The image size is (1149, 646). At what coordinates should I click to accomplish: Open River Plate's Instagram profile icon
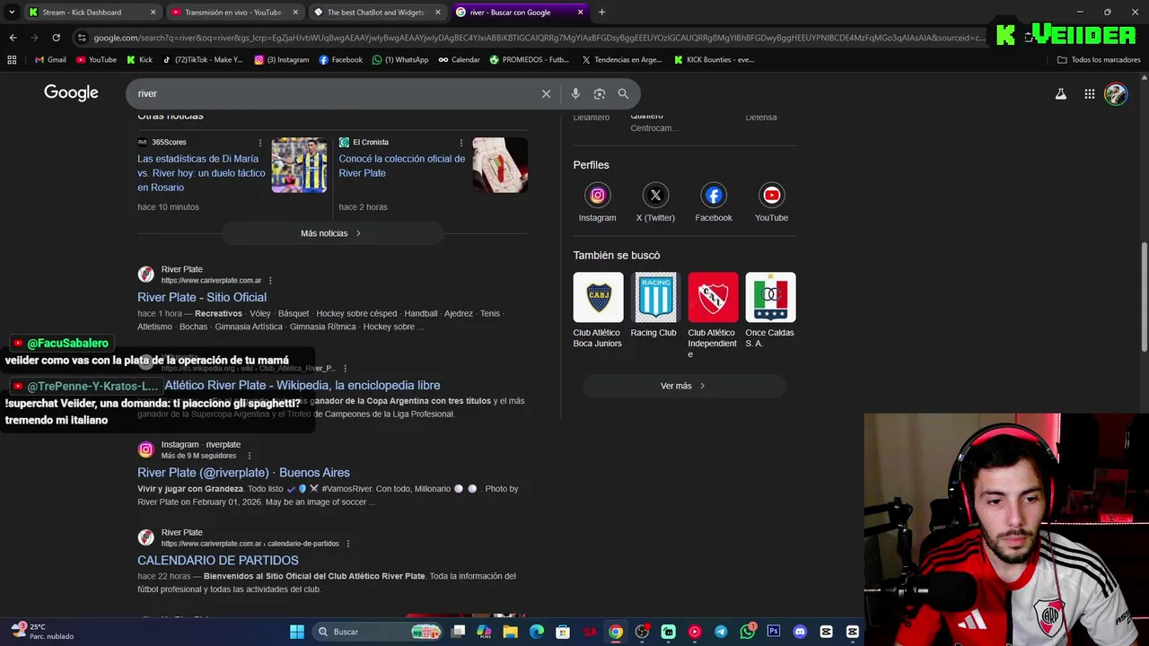tap(597, 195)
